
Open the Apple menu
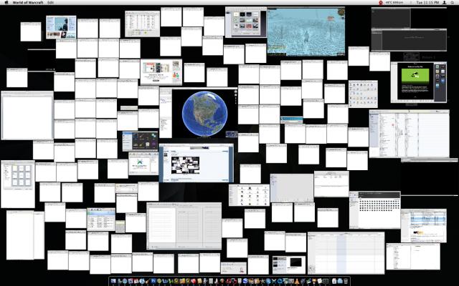click(x=5, y=2)
